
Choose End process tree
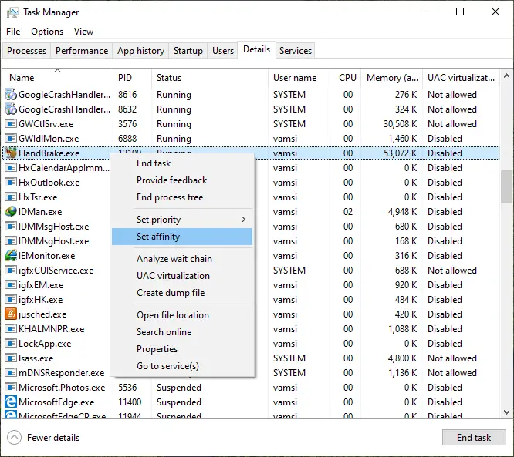pos(182,197)
